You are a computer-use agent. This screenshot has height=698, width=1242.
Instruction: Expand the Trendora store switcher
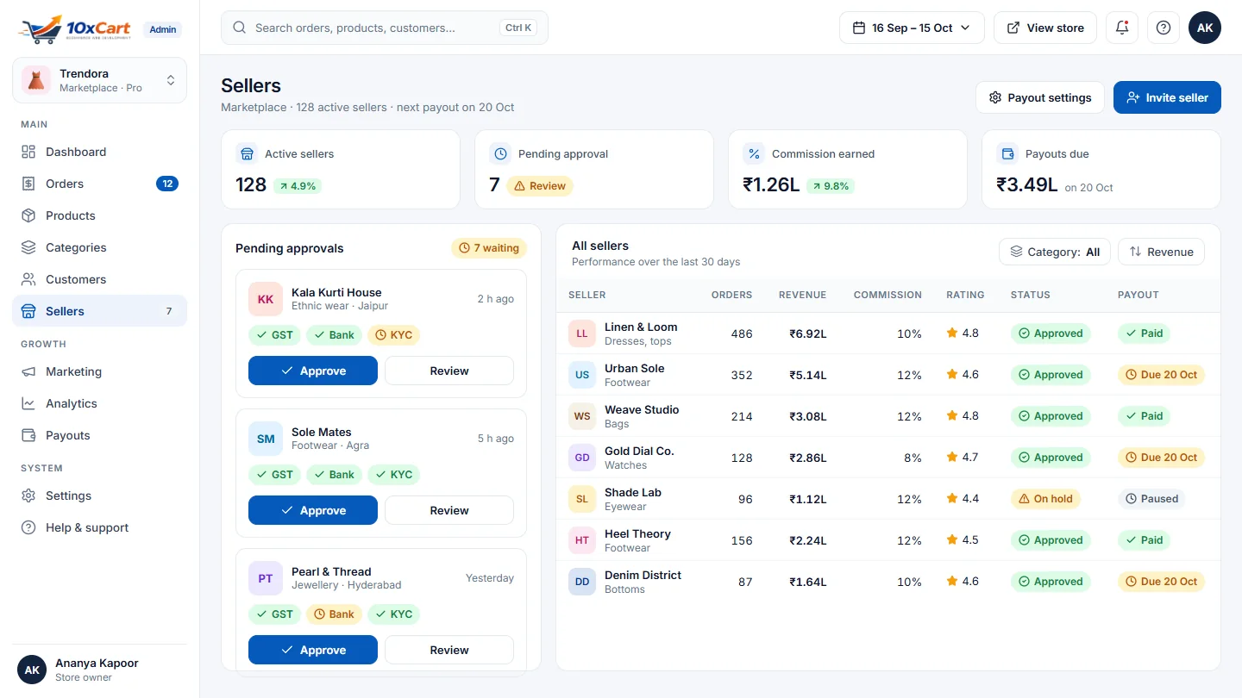pos(99,80)
